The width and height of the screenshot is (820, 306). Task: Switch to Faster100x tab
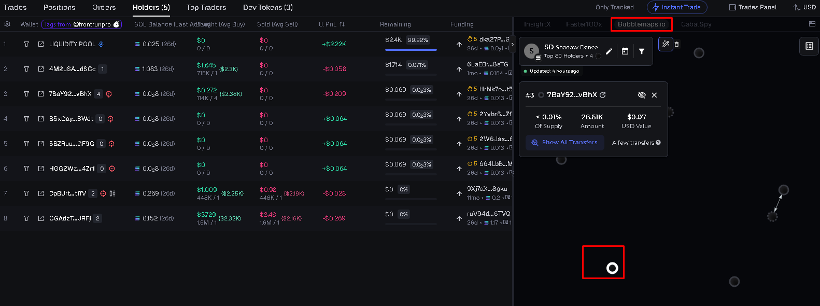pos(584,24)
